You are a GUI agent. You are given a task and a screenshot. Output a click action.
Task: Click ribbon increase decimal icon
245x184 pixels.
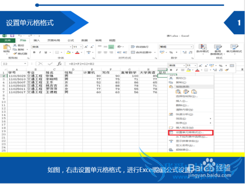click(x=185, y=52)
